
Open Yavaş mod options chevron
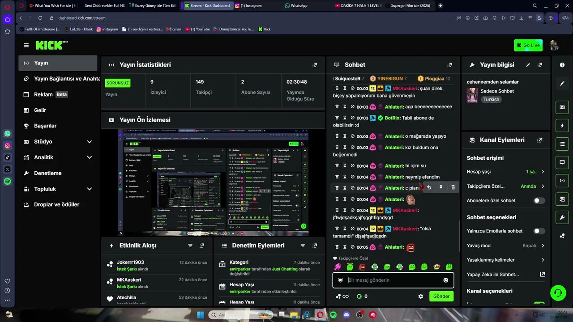point(543,246)
